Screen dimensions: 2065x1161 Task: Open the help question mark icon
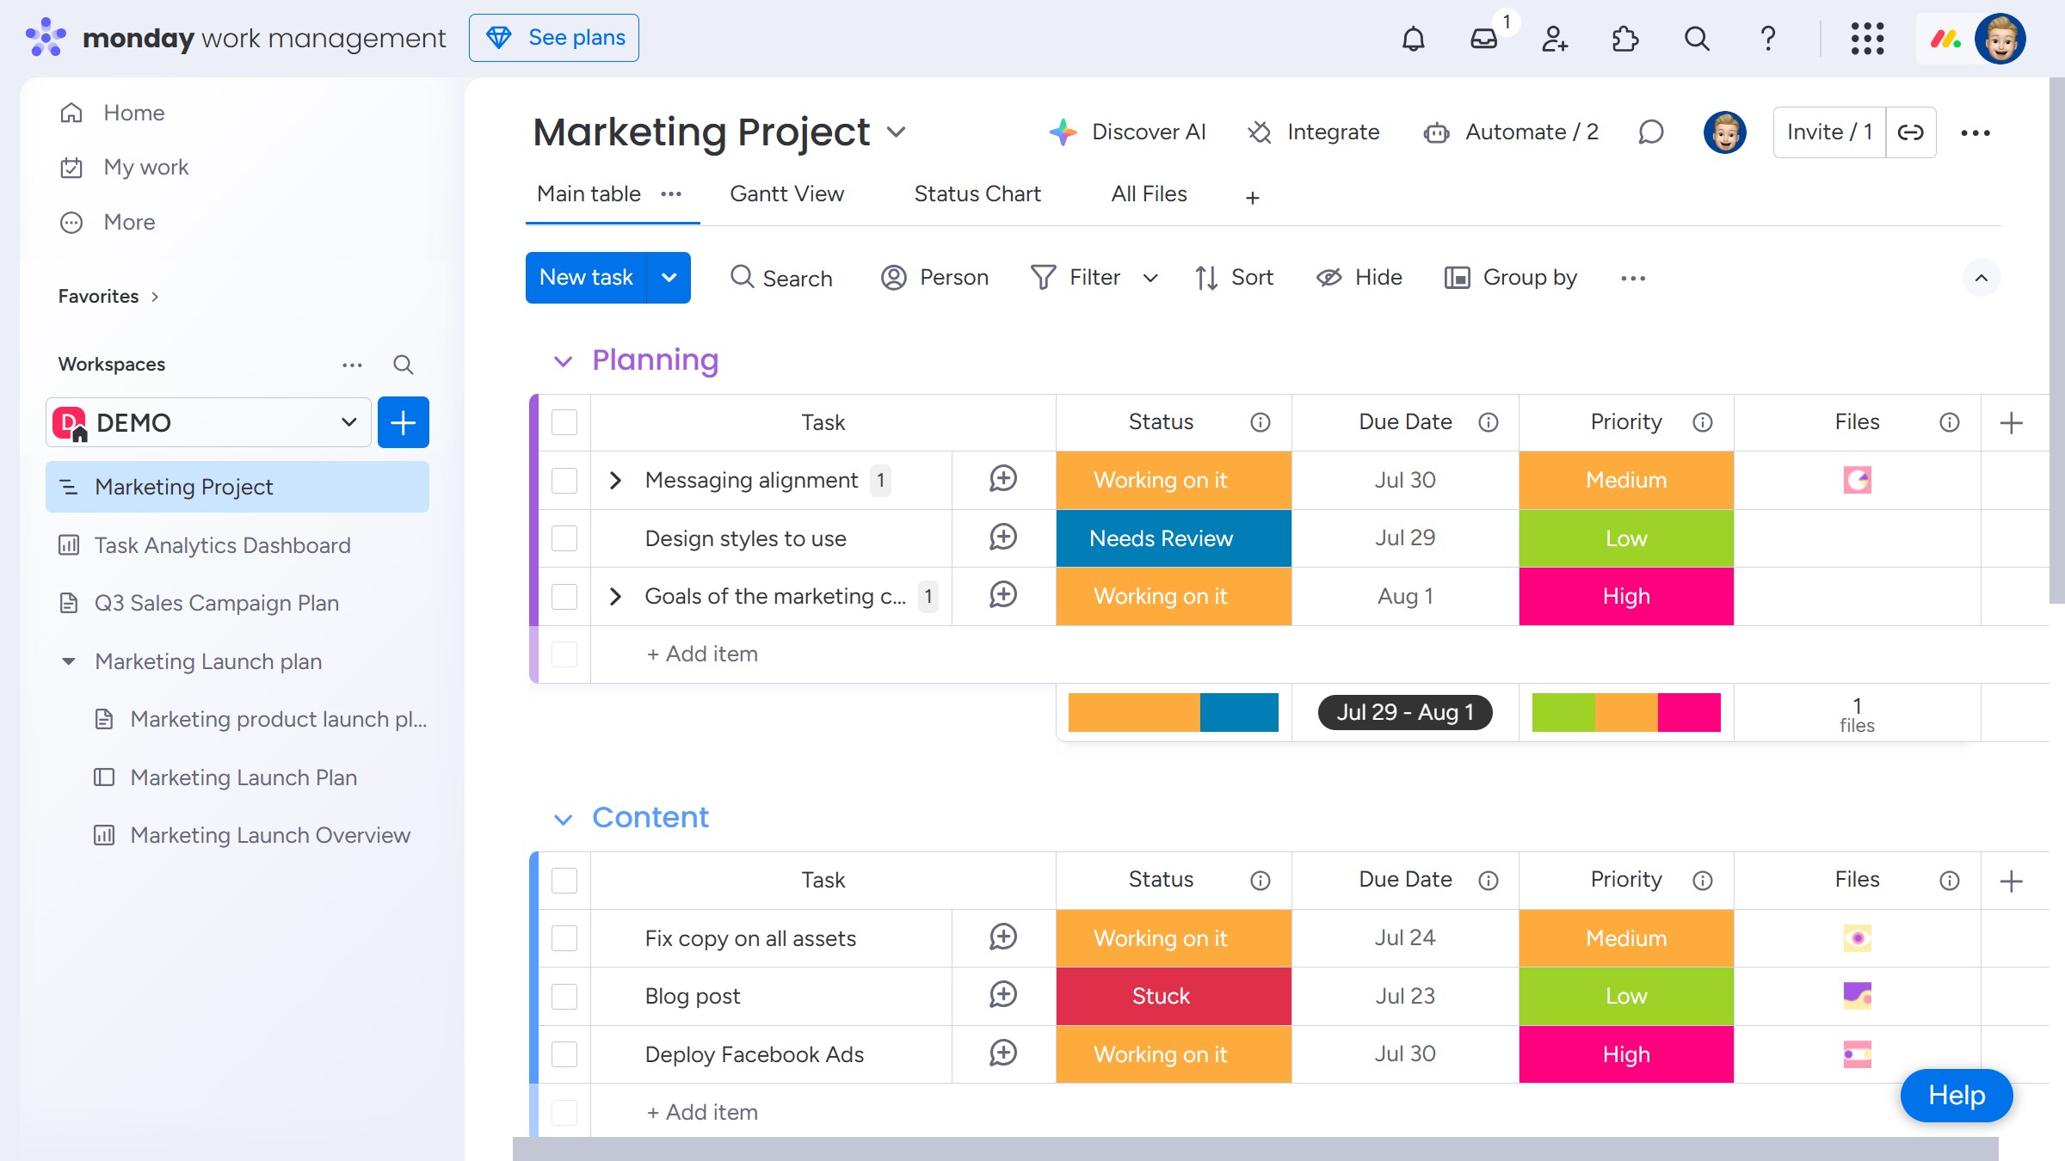pyautogui.click(x=1767, y=39)
